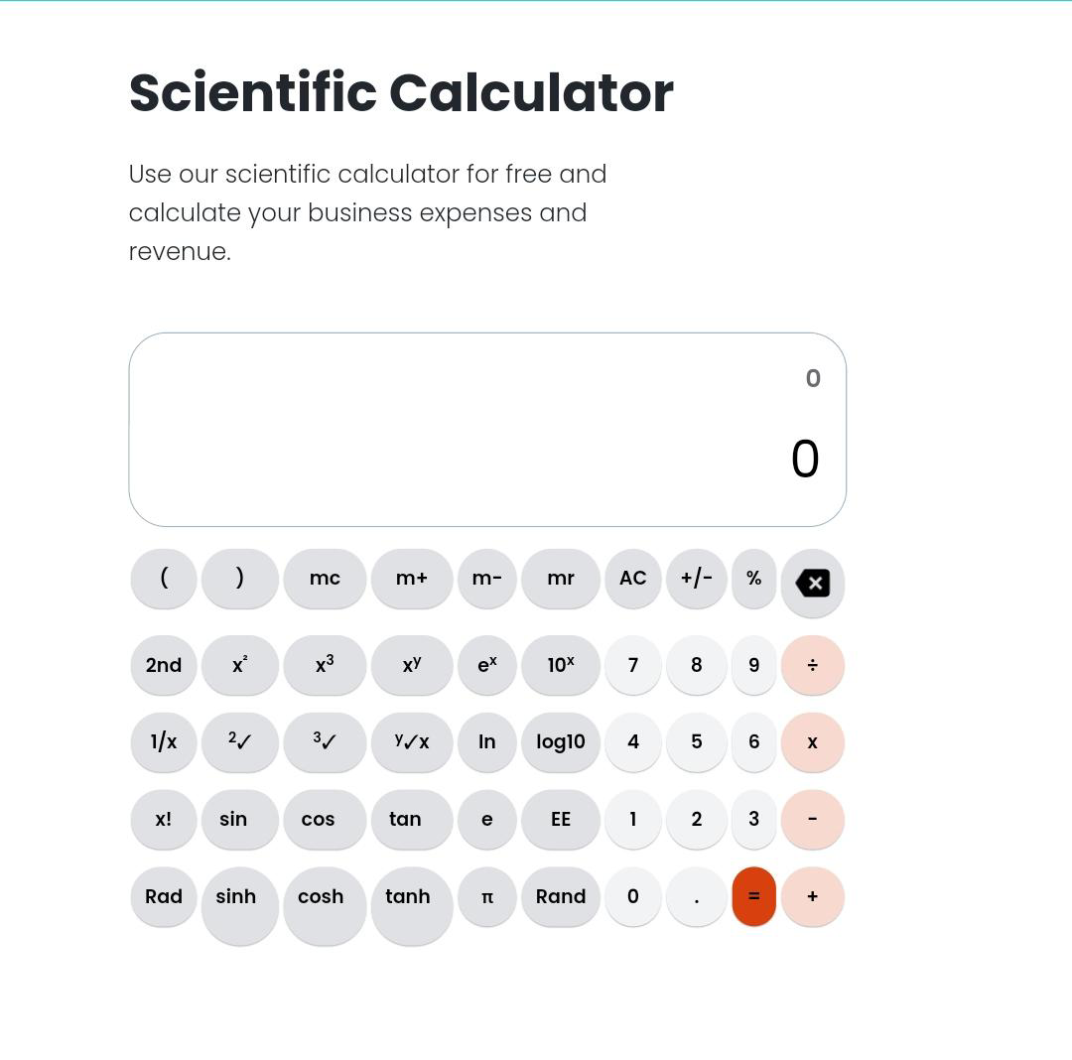
Task: Toggle the sign with plus/minus key
Action: 696,578
